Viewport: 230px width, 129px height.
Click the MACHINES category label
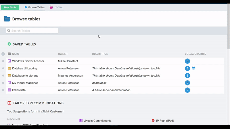coord(14,119)
